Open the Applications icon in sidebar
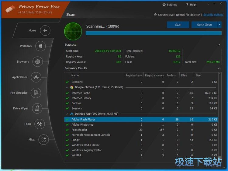The image size is (228, 171). pos(36,77)
